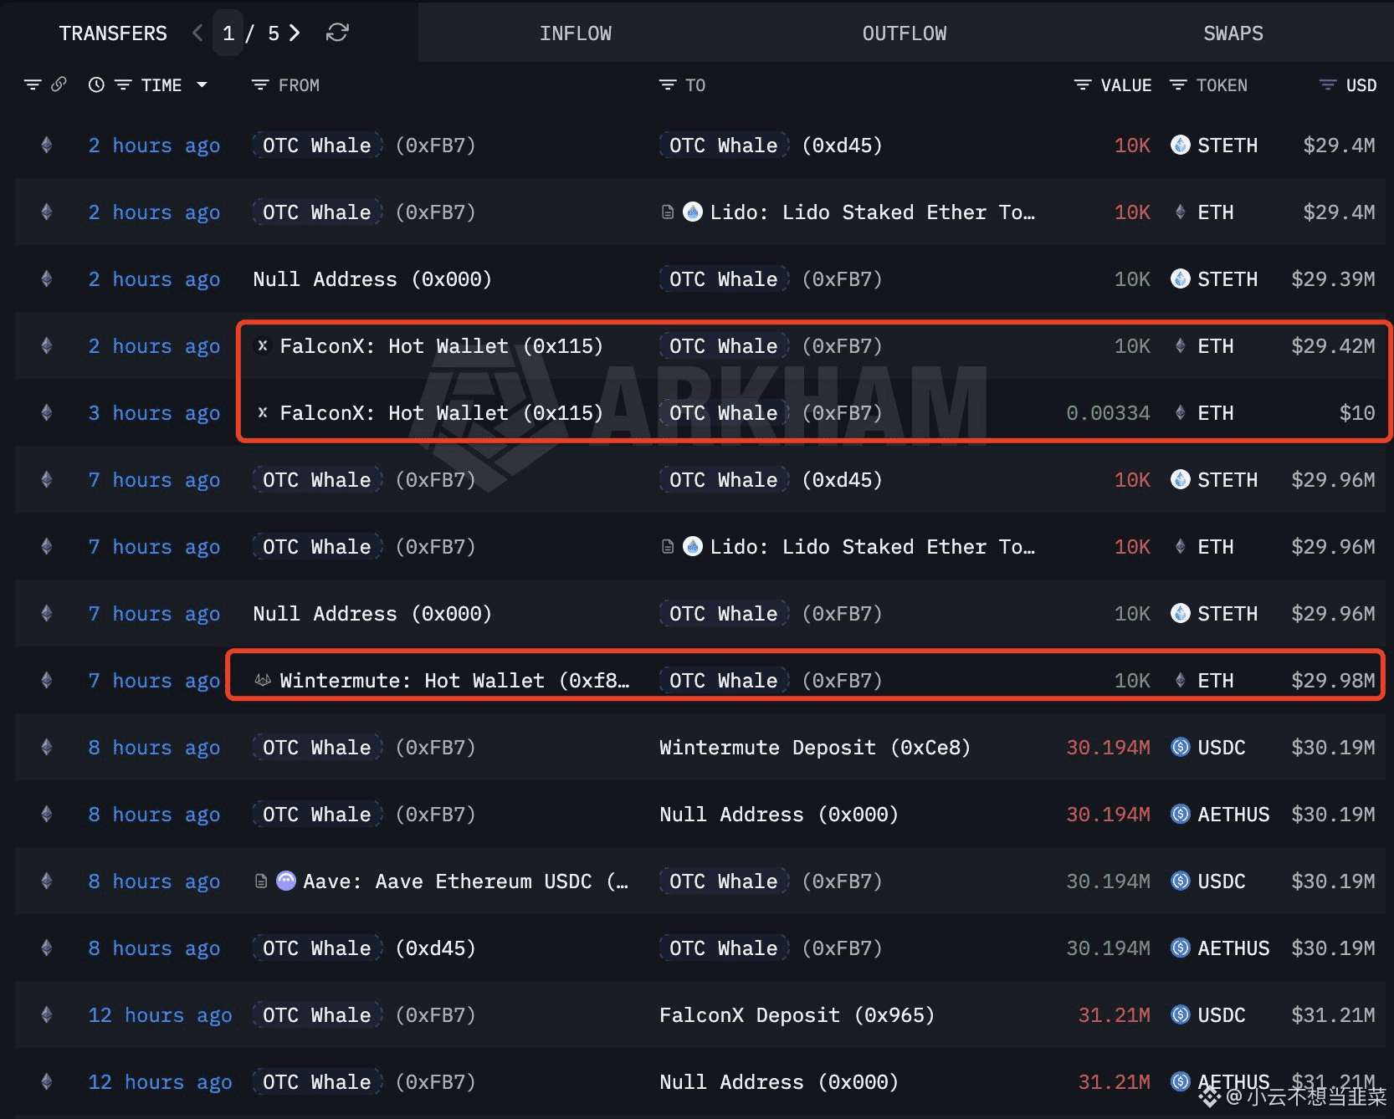The image size is (1394, 1119).
Task: Click STETH token icon in $29.39M row
Action: [x=1181, y=278]
